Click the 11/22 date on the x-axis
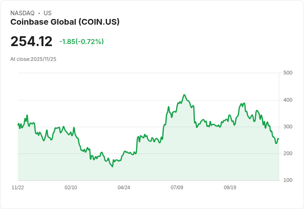The image size is (304, 209). [18, 188]
